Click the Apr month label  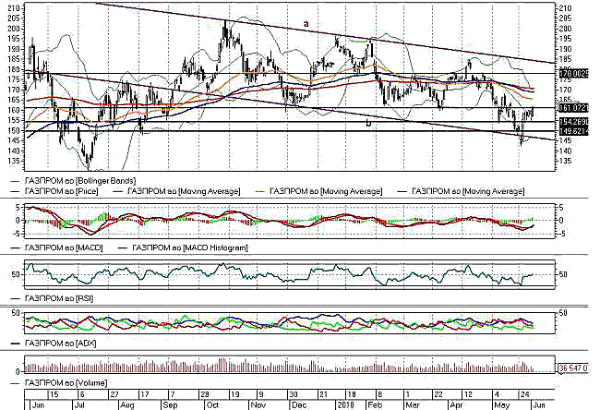point(457,404)
